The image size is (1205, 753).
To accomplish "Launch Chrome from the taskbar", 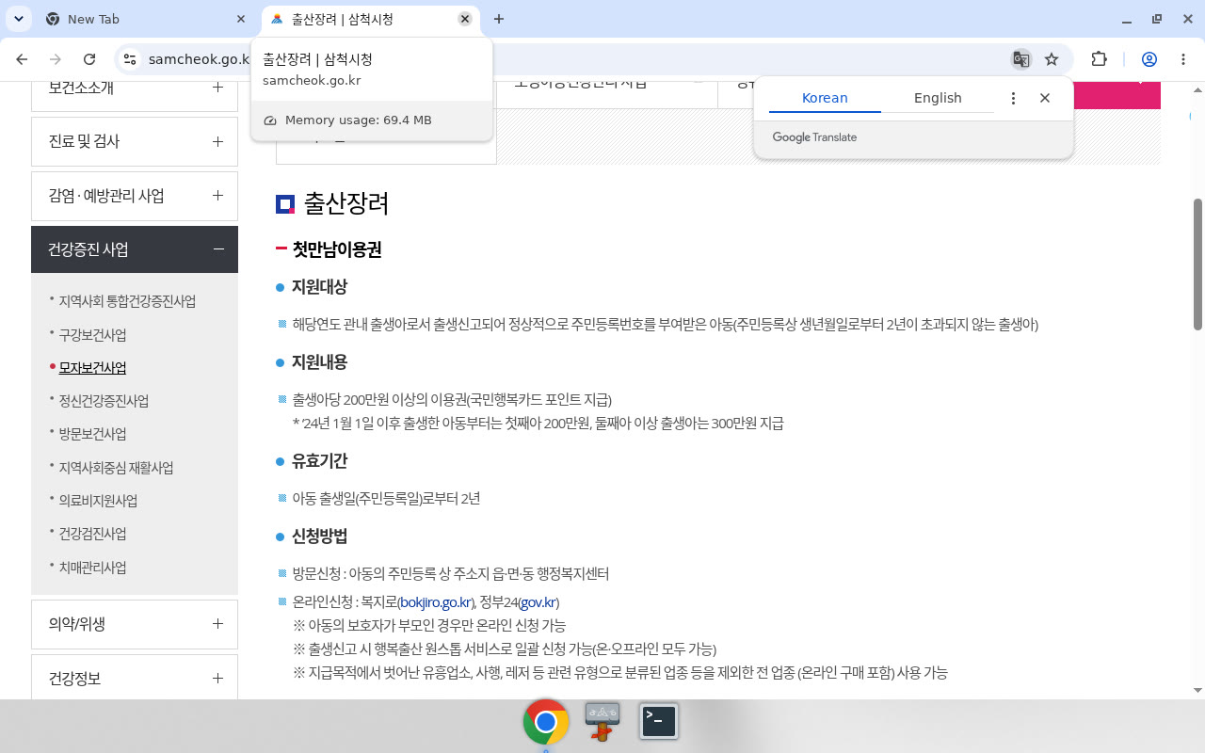I will tap(546, 722).
